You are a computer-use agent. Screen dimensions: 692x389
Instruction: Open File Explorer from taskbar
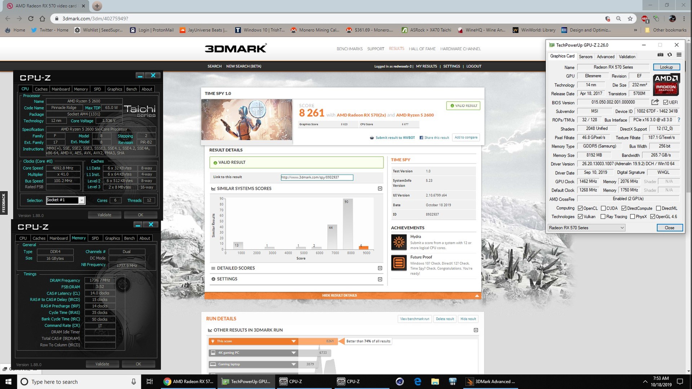click(435, 381)
